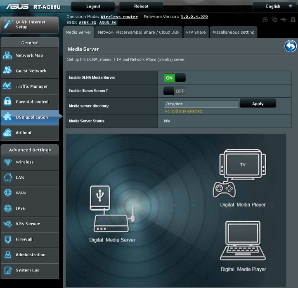This screenshot has width=298, height=288.
Task: Select the Parental control padlock icon
Action: (7, 101)
